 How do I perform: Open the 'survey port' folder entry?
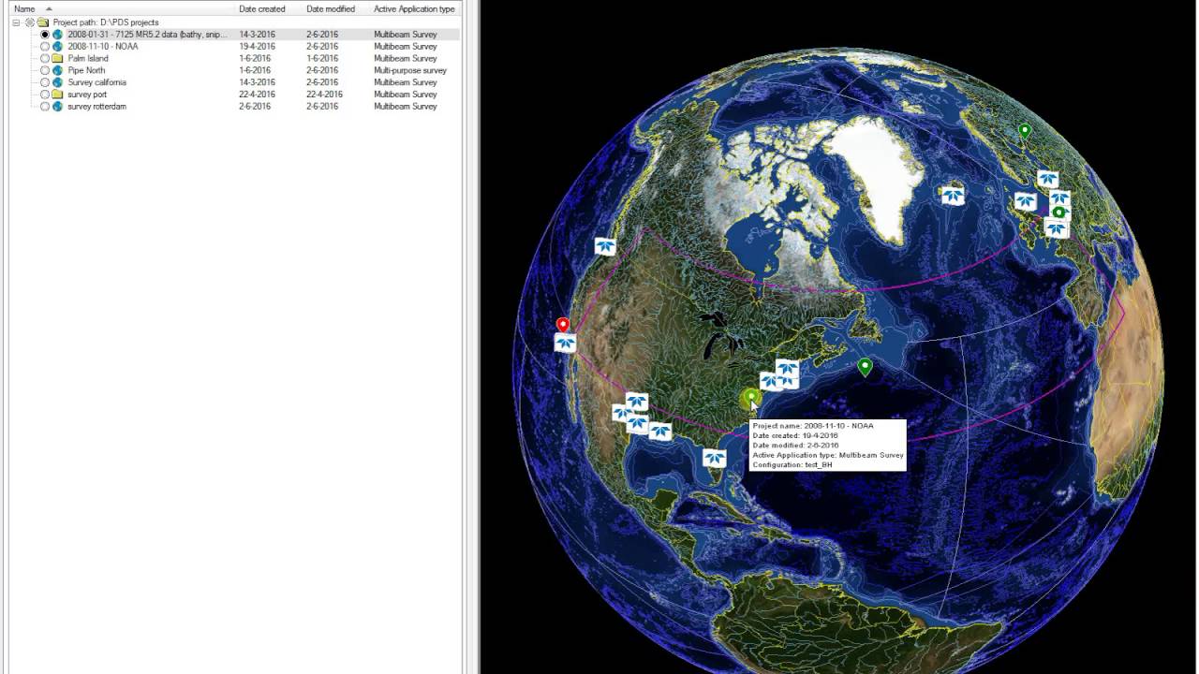[87, 95]
